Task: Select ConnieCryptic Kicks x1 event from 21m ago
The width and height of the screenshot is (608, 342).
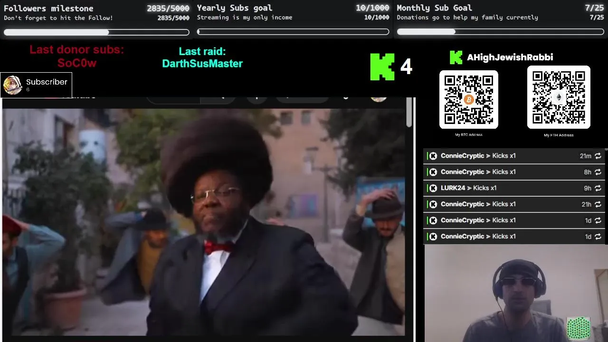Action: click(515, 156)
